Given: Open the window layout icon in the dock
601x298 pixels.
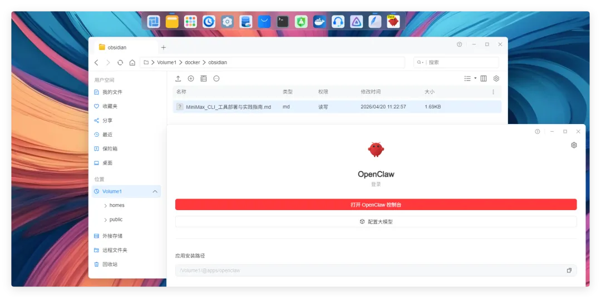Looking at the screenshot, I should pos(154,22).
